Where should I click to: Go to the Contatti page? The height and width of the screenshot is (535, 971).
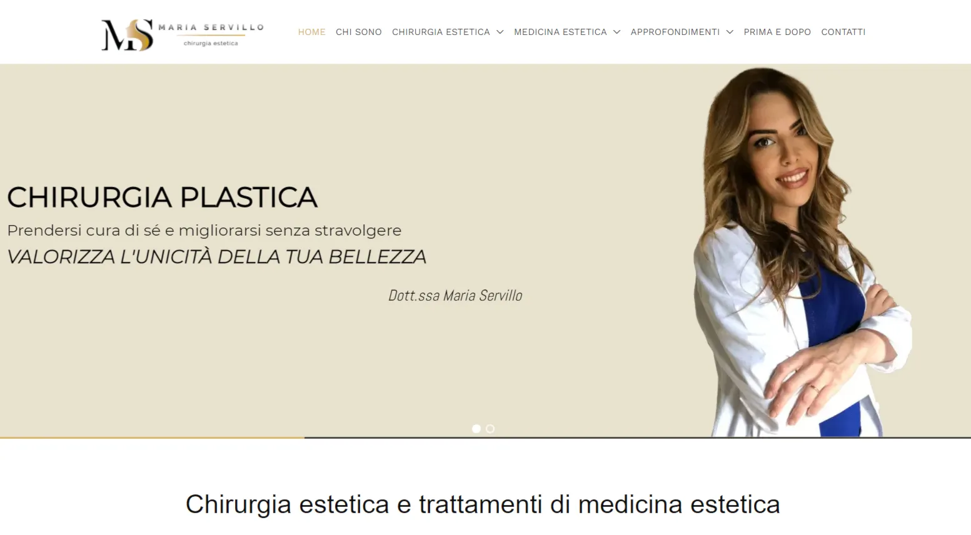point(843,32)
